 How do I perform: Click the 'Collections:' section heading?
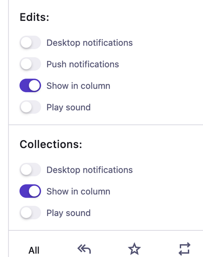click(x=51, y=144)
